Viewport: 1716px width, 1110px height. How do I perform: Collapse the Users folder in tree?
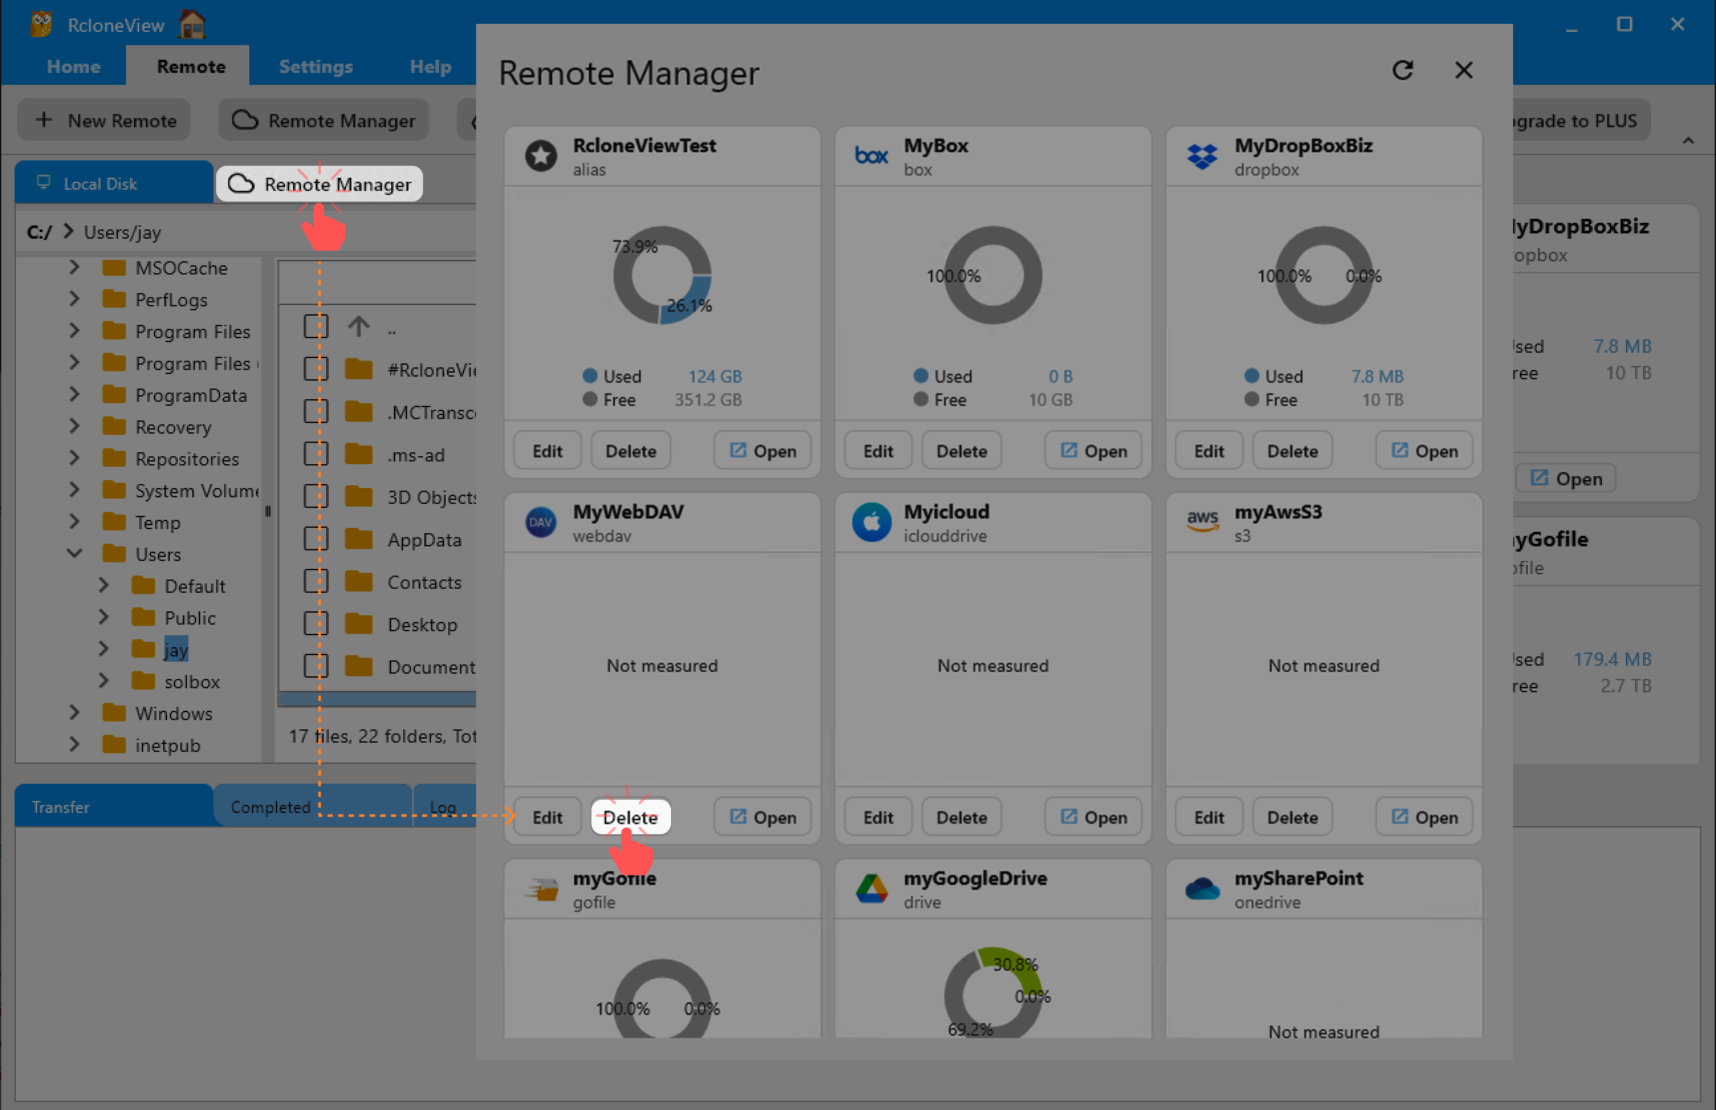tap(74, 554)
